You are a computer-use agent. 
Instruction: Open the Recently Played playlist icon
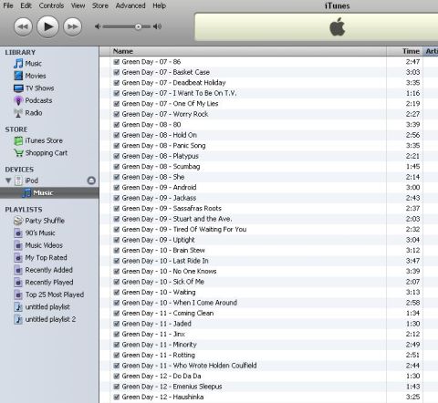coord(18,283)
